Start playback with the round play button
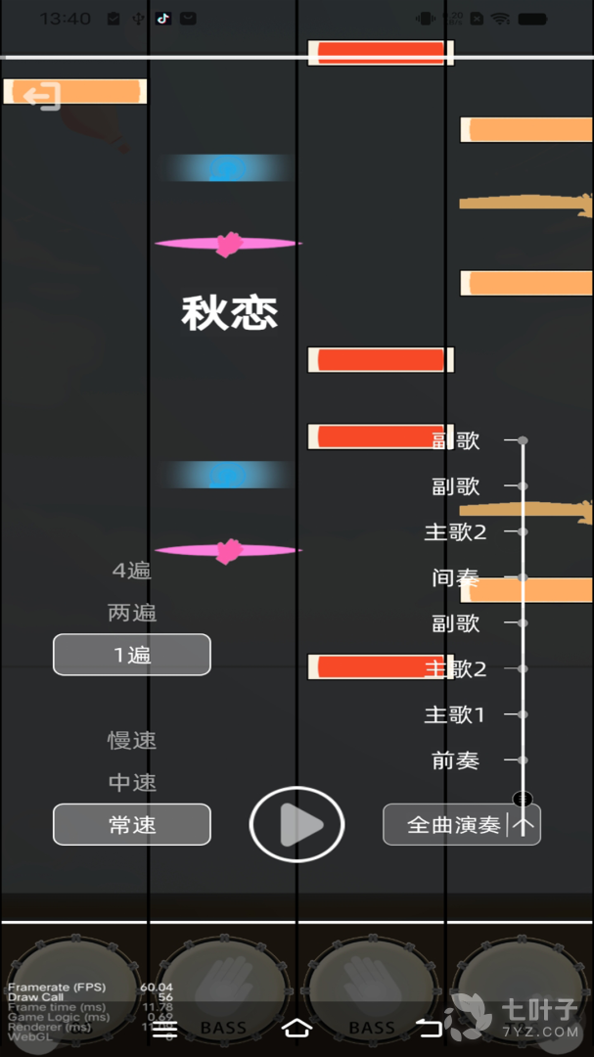This screenshot has width=594, height=1057. point(297,824)
